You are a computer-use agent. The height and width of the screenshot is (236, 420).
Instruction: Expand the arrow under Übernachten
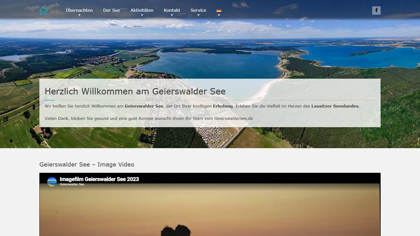79,15
